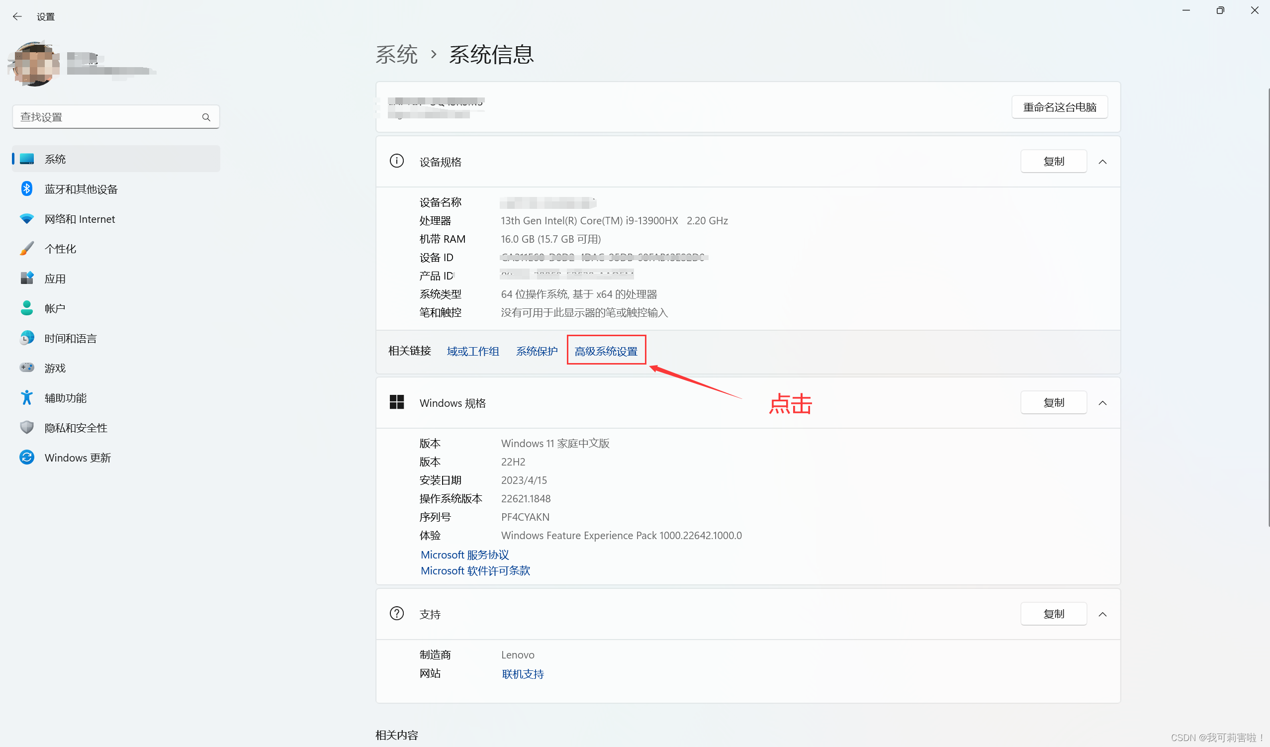Open the Apps settings section

[x=54, y=279]
